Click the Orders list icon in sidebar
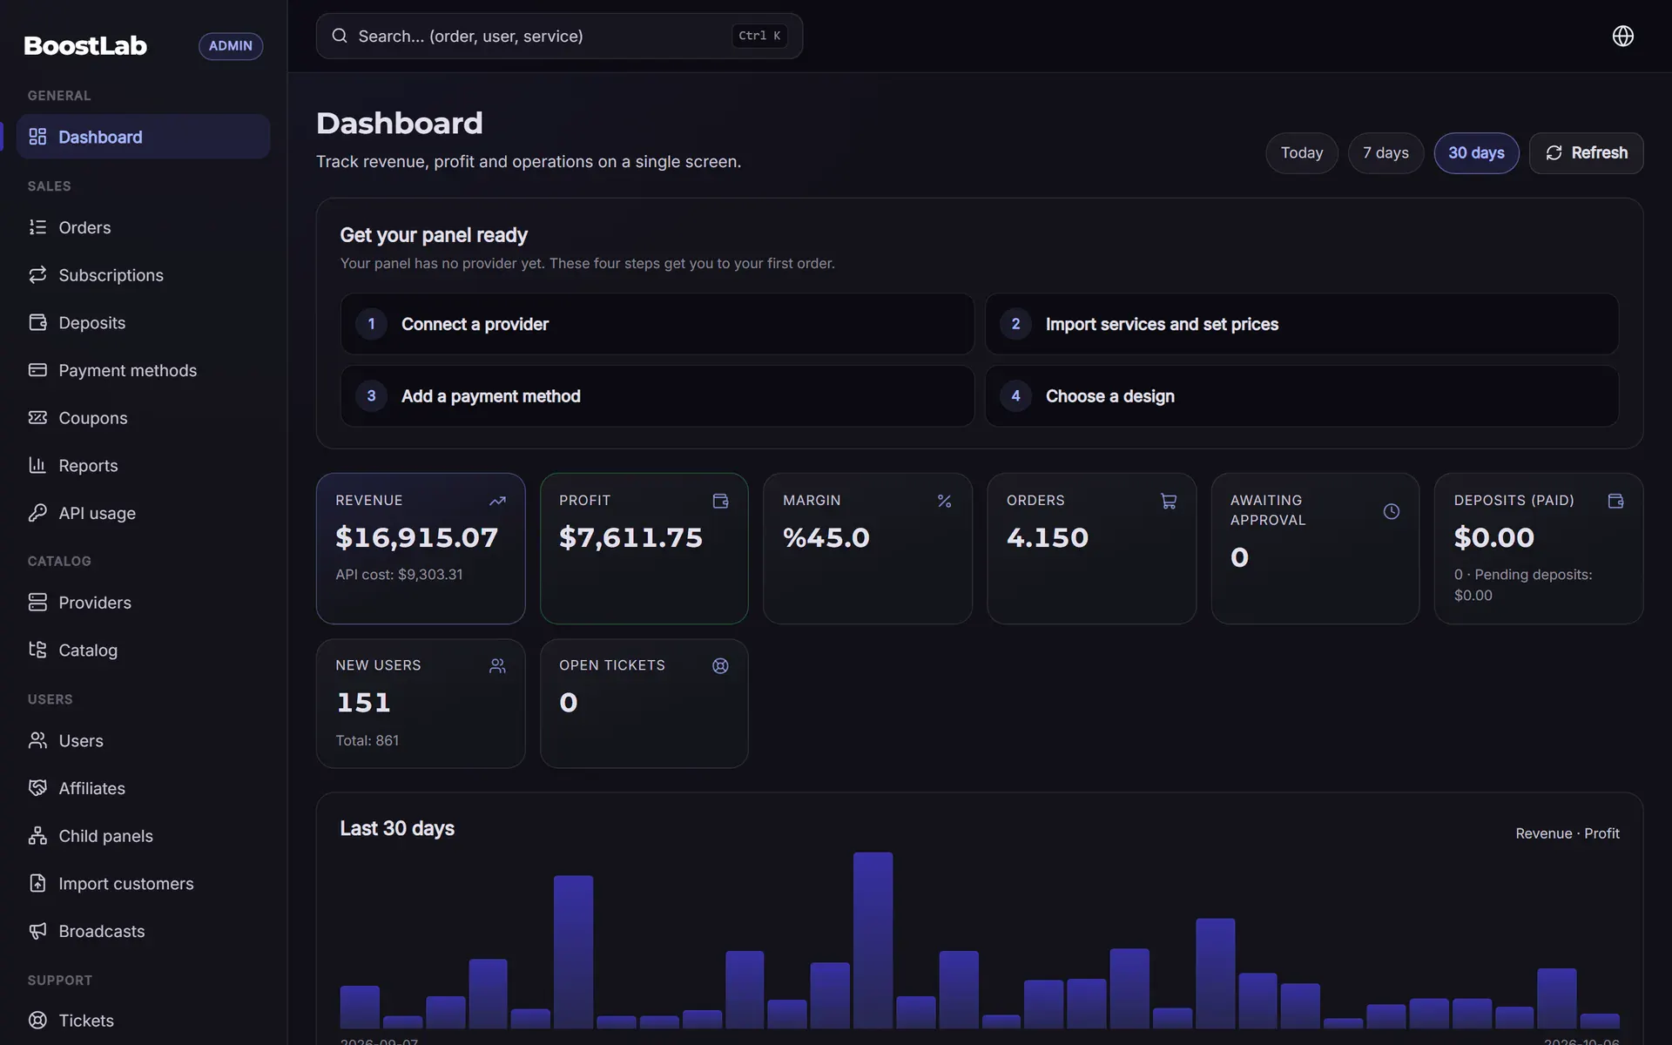Viewport: 1672px width, 1045px height. click(x=37, y=227)
